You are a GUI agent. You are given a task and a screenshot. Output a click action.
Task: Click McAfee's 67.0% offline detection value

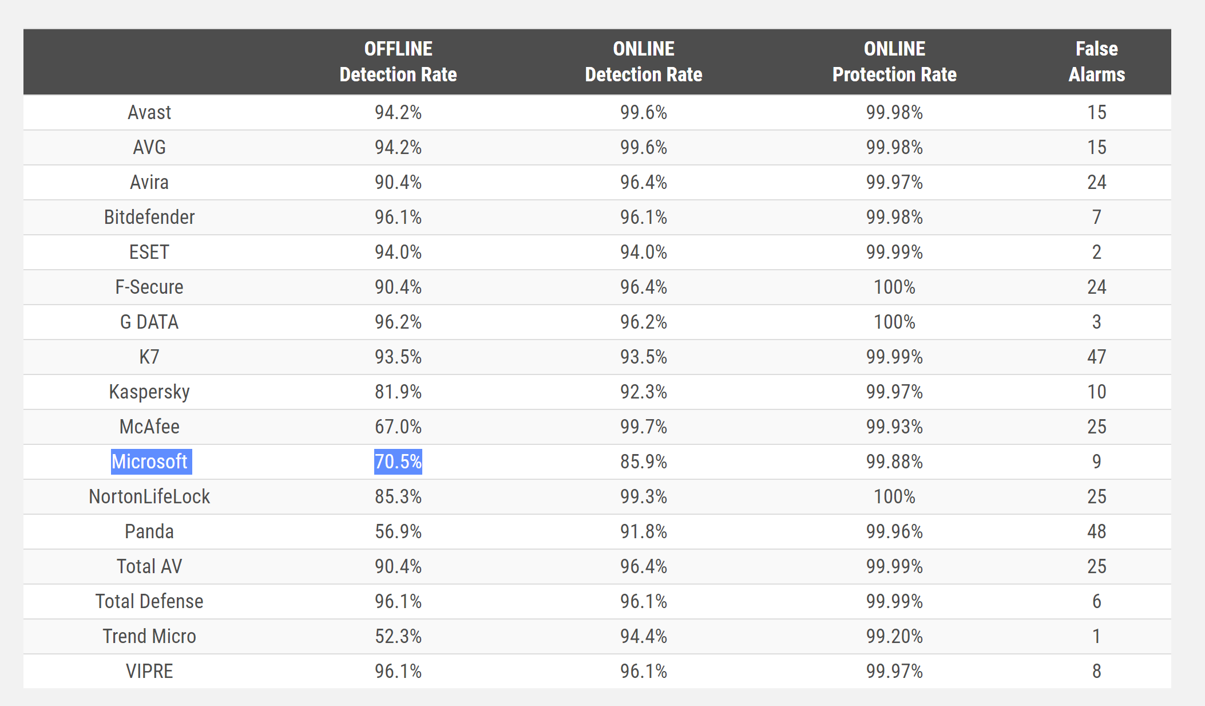click(x=398, y=427)
